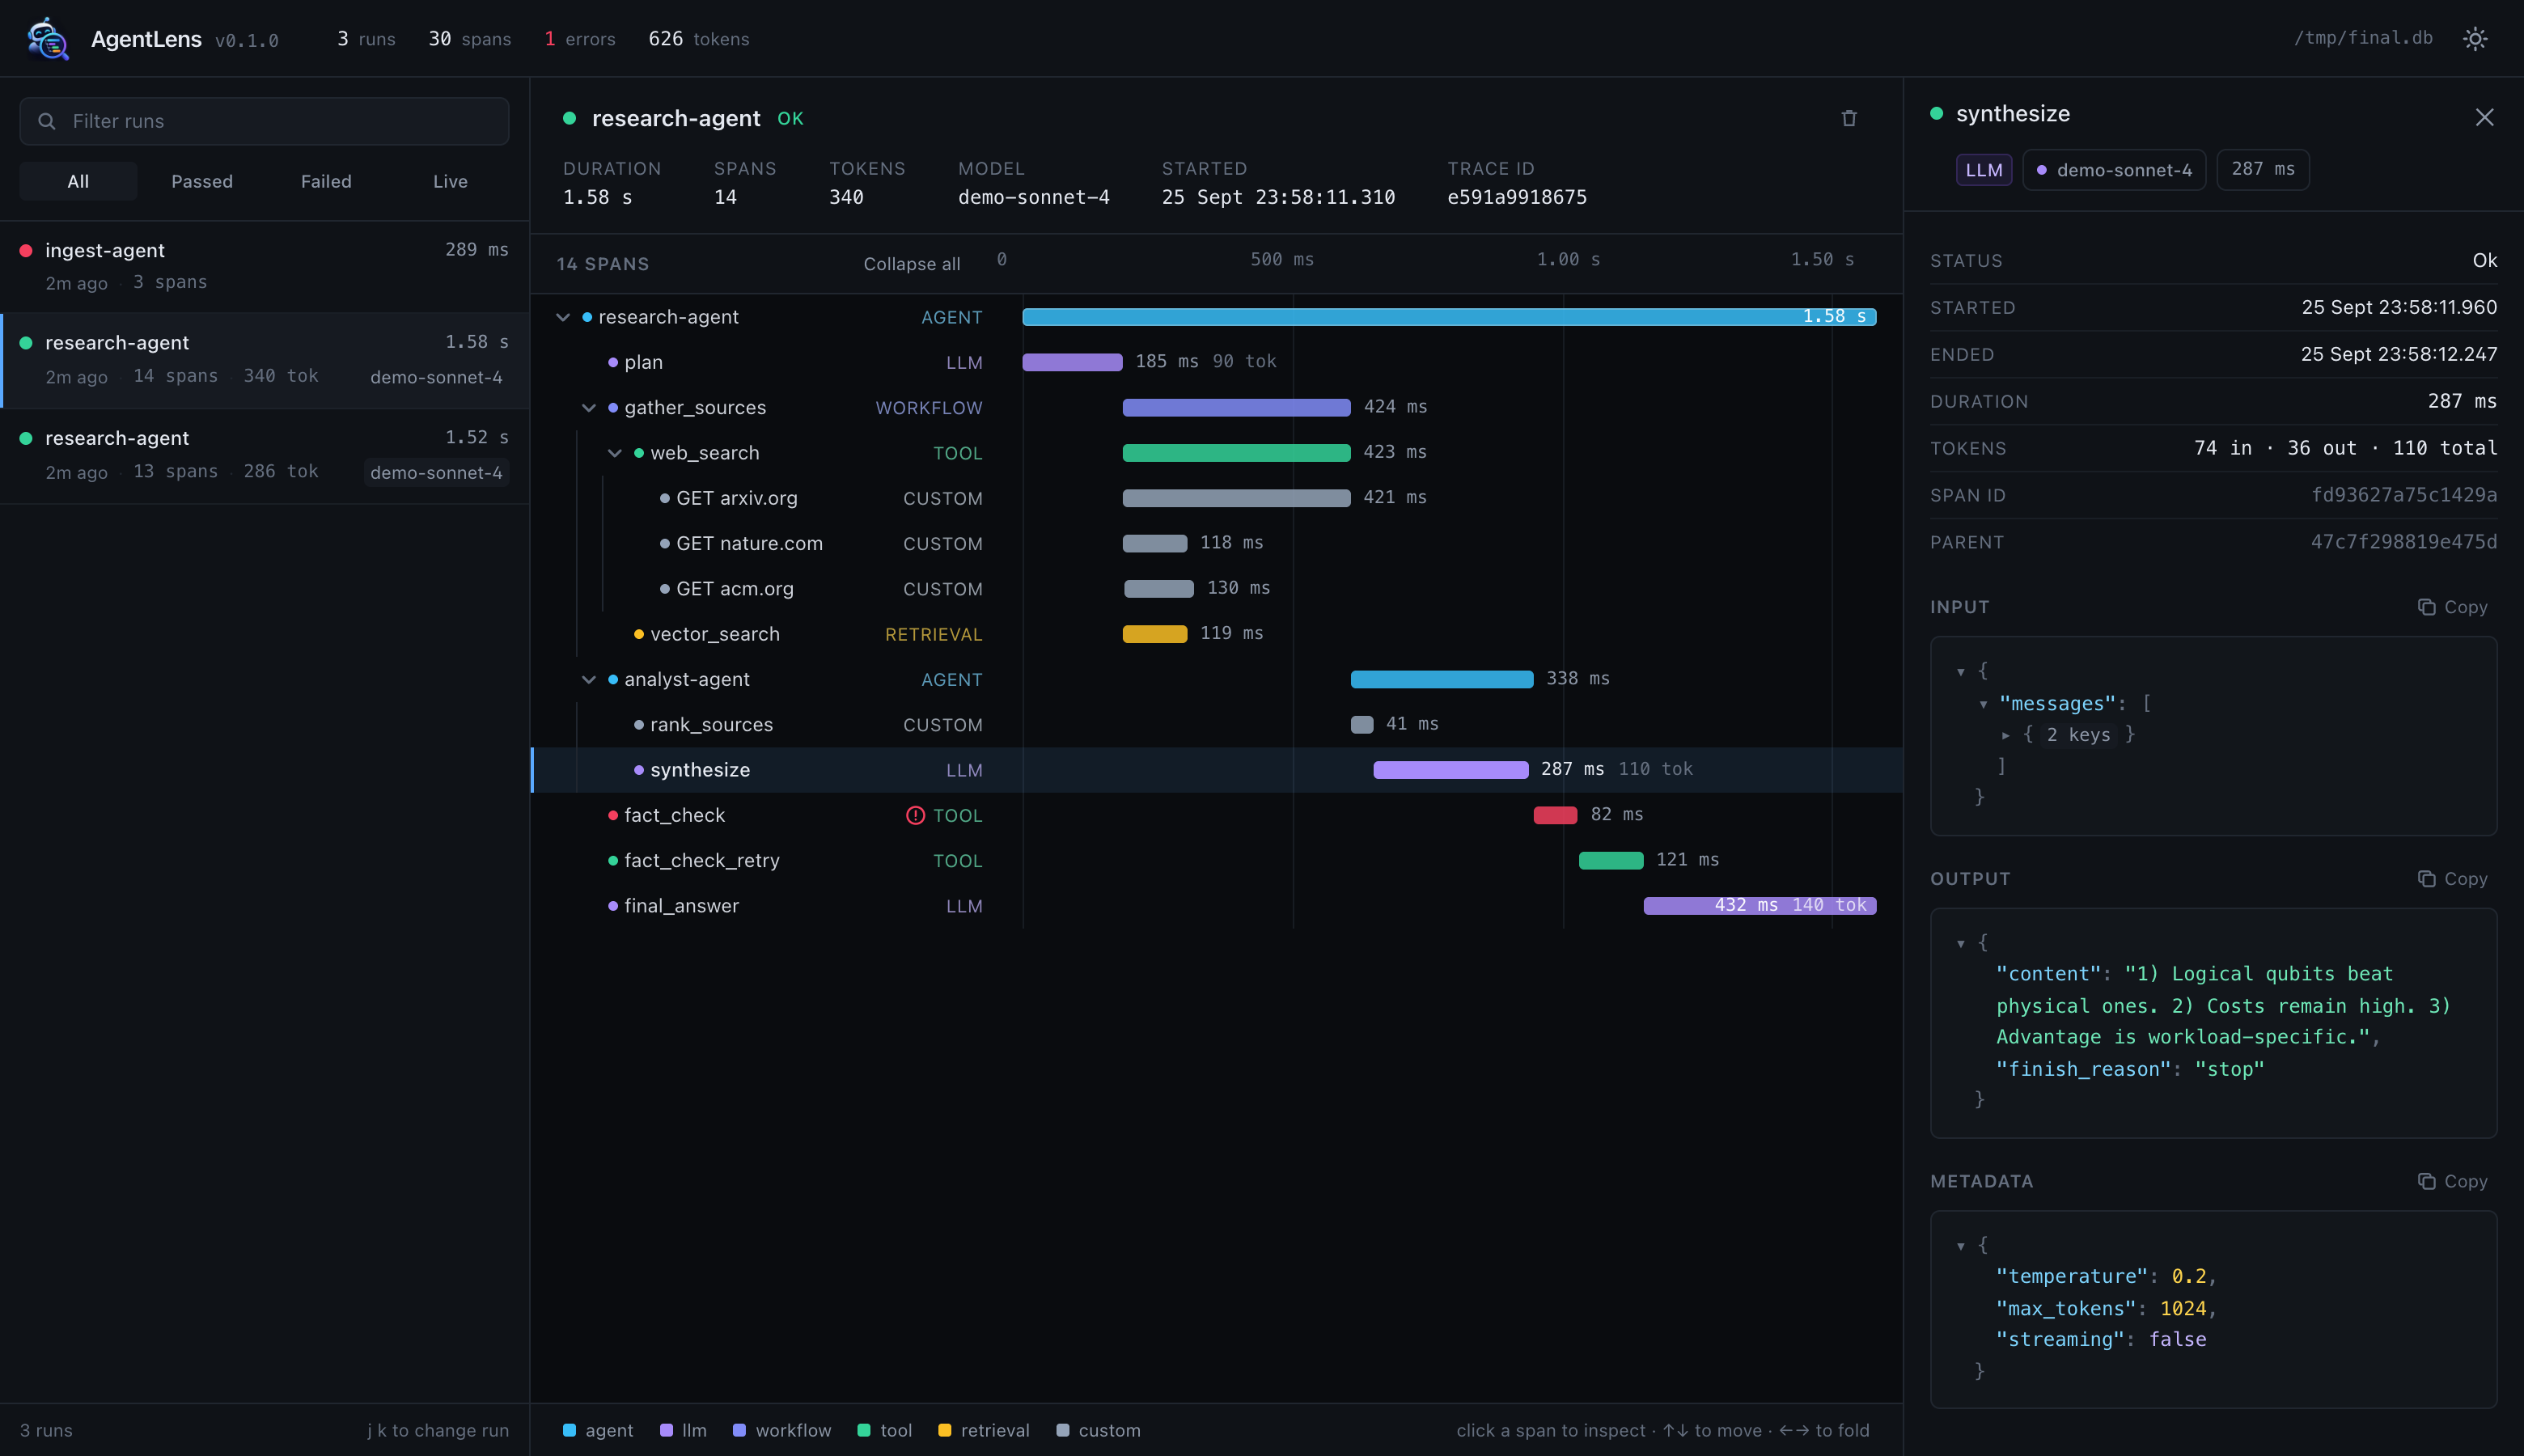Screen dimensions: 2524x1456
Task: Collapse the METADATA JSON root object
Action: [1961, 1246]
